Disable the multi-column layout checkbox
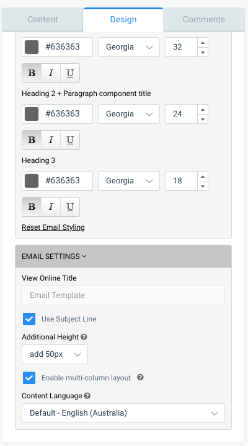Viewport: 248px width, 446px height. coord(29,378)
